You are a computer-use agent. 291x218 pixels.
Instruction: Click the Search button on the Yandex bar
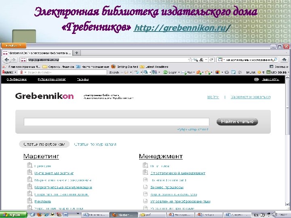point(114,72)
